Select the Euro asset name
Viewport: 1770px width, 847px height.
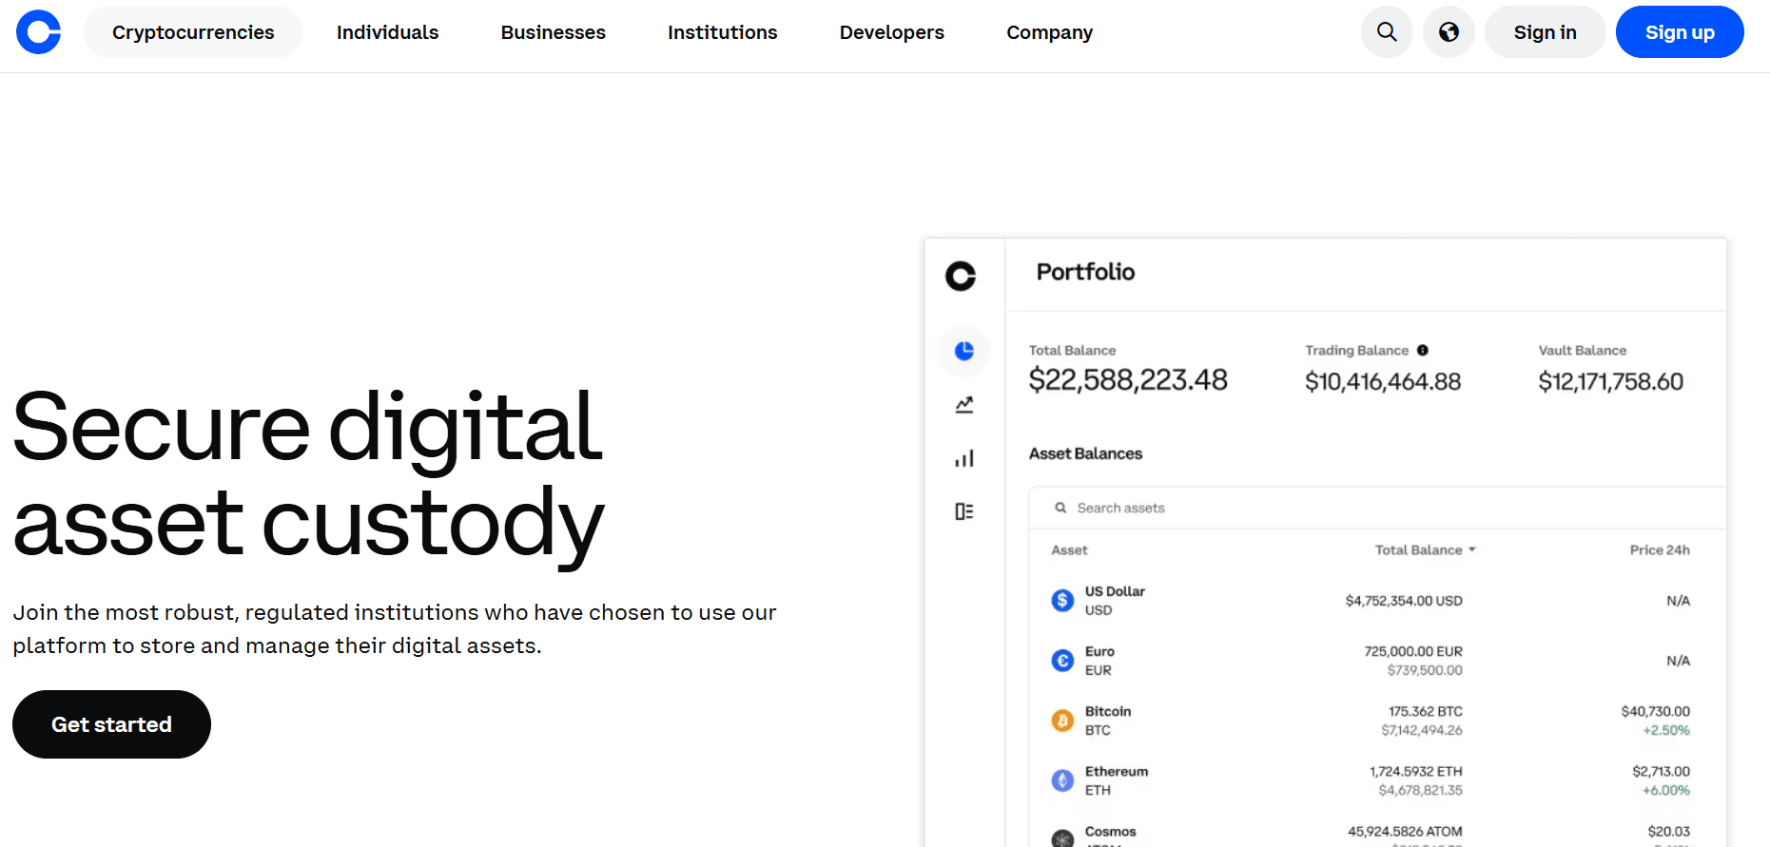tap(1099, 651)
